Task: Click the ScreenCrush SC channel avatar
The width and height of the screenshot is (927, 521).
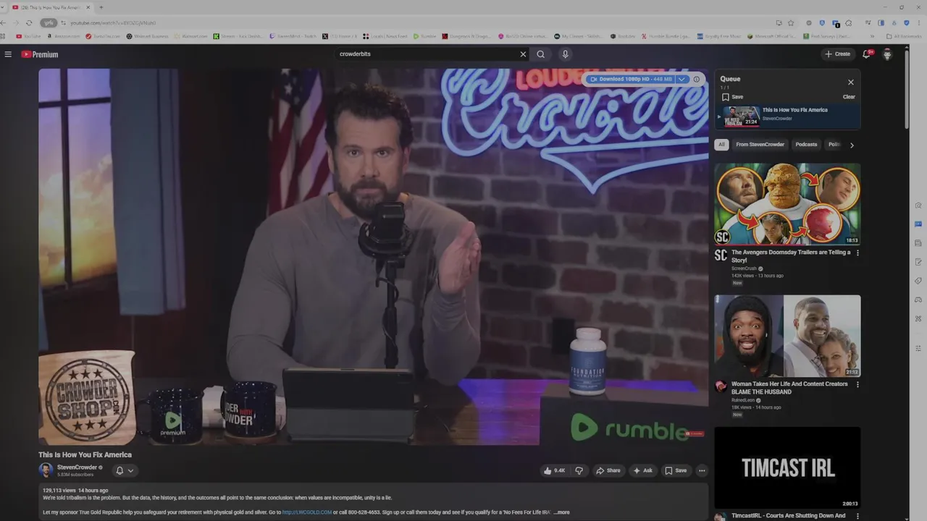Action: [721, 255]
